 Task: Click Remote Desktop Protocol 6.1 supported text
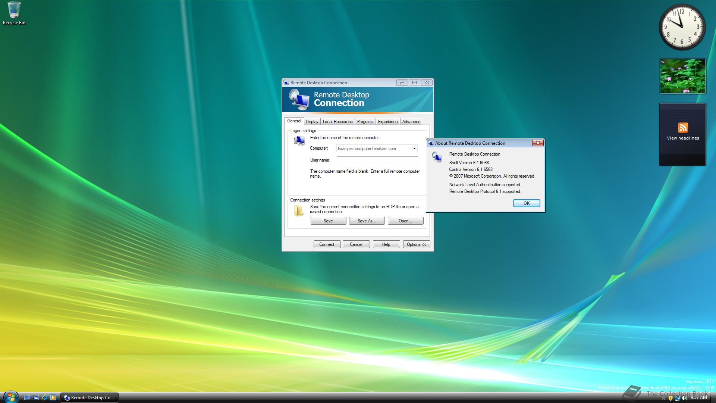(x=485, y=191)
